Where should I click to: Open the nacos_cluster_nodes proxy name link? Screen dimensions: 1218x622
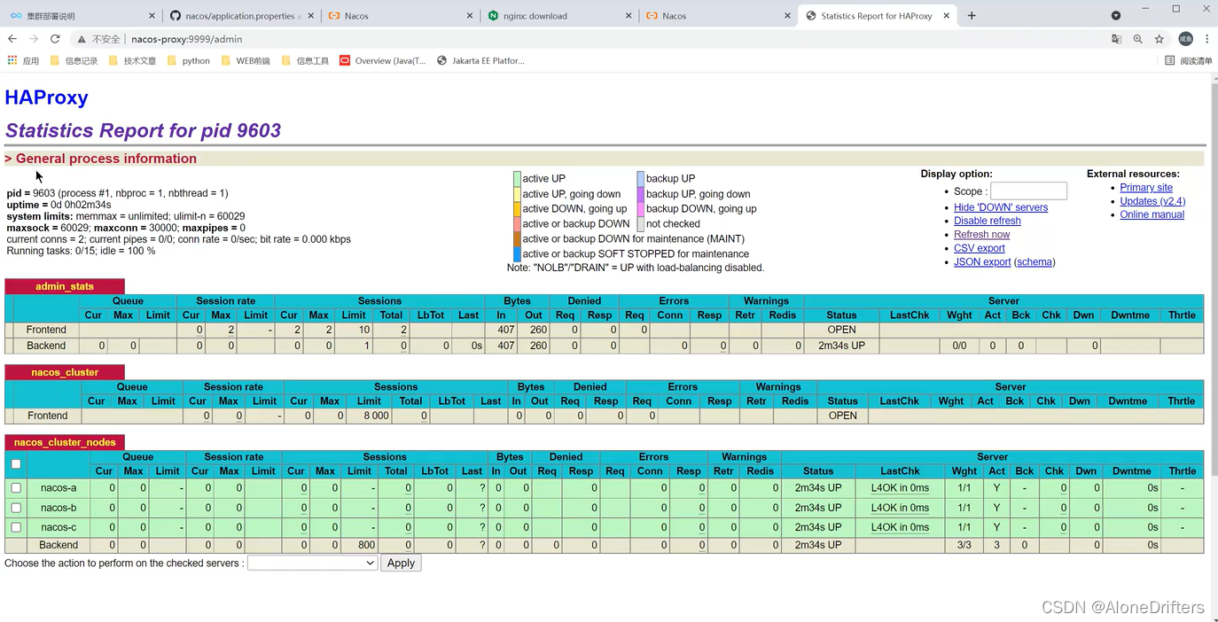65,442
